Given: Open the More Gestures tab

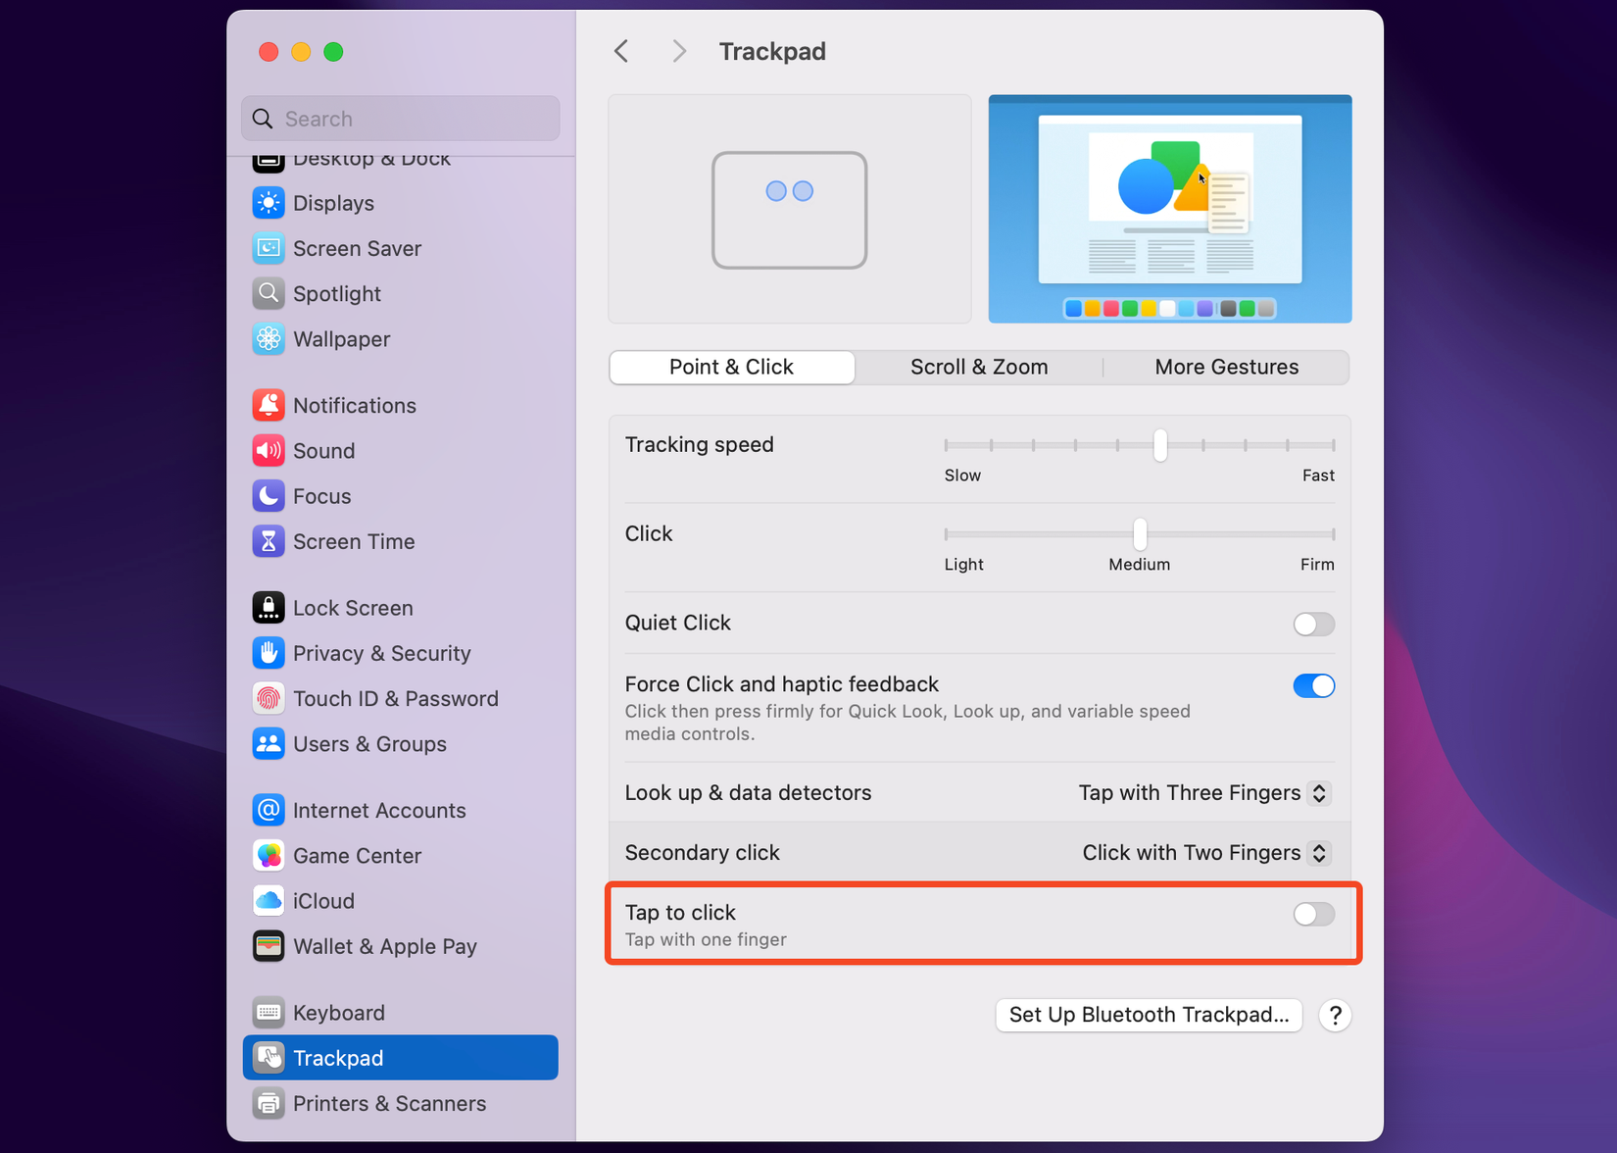Looking at the screenshot, I should 1226,367.
